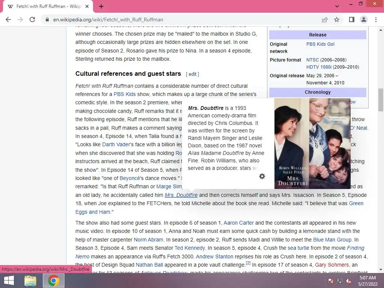The image size is (384, 288).
Task: Open the Ted Kennedy link
Action: tap(189, 248)
